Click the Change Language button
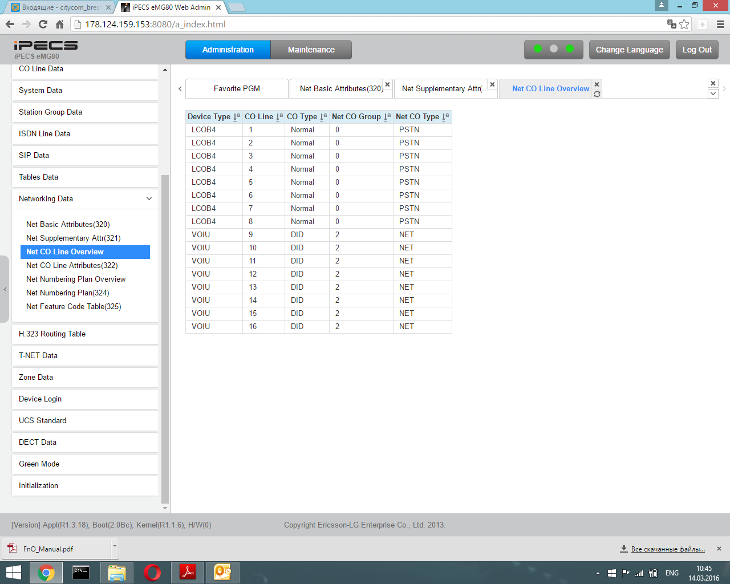 629,50
